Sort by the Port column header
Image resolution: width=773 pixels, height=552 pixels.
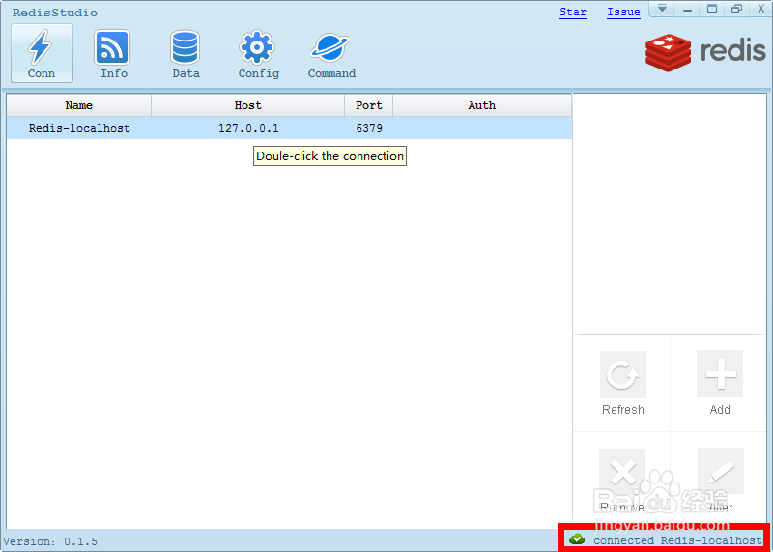click(369, 105)
